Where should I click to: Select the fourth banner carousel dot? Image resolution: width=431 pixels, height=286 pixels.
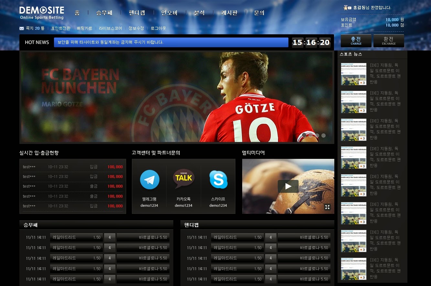tap(323, 135)
